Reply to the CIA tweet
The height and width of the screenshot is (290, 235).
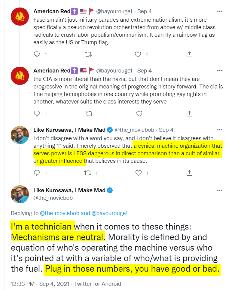37,114
